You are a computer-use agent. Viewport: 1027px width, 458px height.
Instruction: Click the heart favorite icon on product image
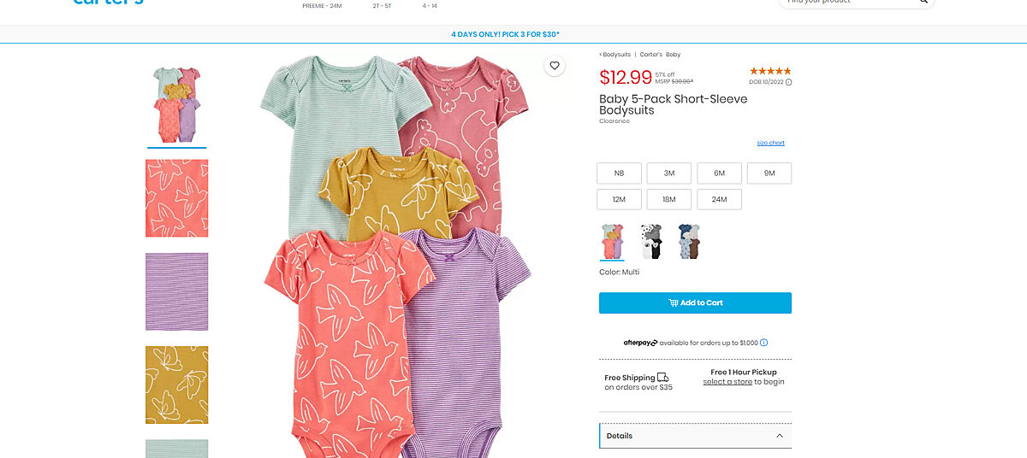click(555, 66)
